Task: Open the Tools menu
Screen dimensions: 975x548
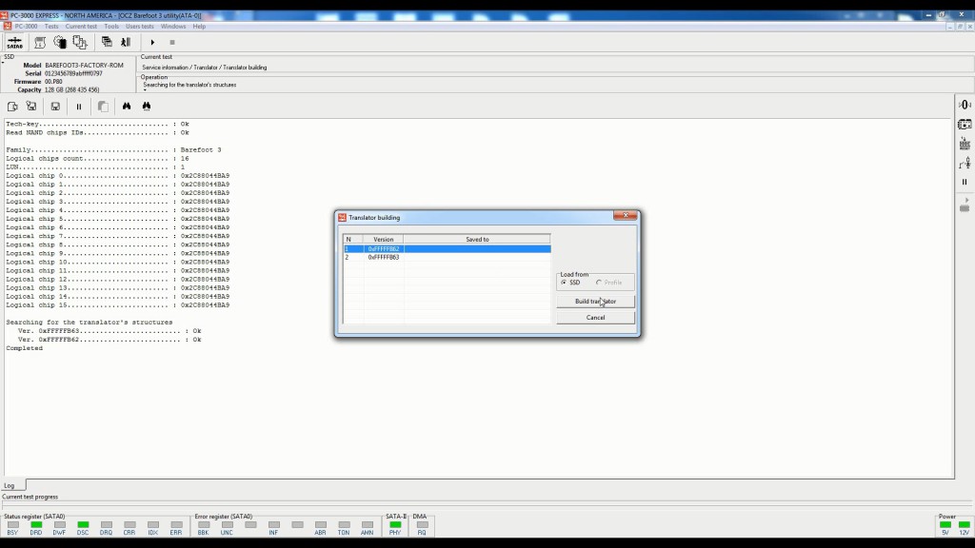Action: [x=111, y=26]
